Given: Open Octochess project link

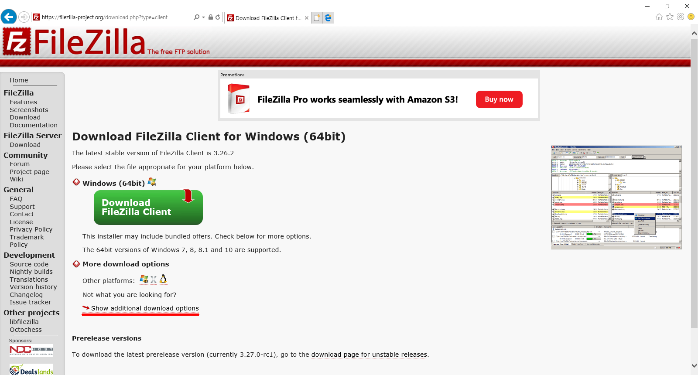Looking at the screenshot, I should pyautogui.click(x=26, y=330).
